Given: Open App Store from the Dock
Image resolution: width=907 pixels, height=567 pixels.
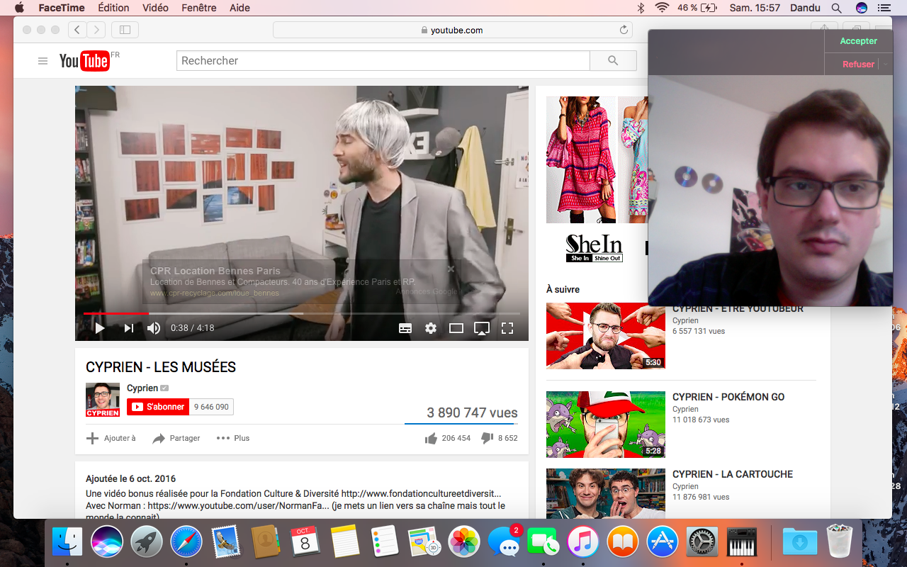Looking at the screenshot, I should pos(663,542).
